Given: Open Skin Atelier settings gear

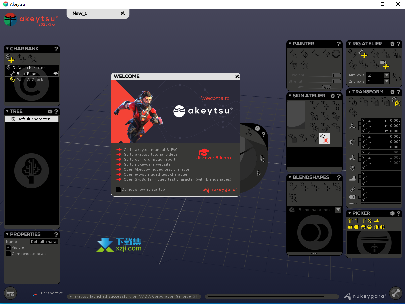Looking at the screenshot, I should pos(333,96).
